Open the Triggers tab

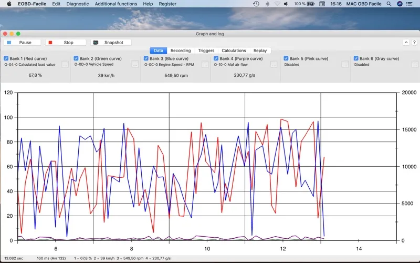(x=206, y=50)
